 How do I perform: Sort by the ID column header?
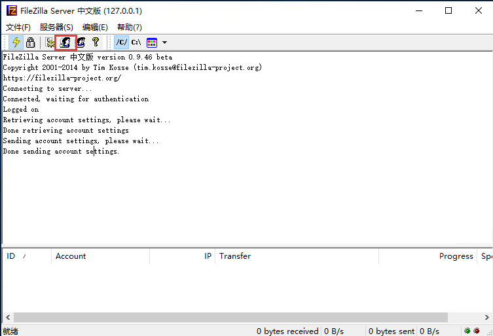coord(27,256)
